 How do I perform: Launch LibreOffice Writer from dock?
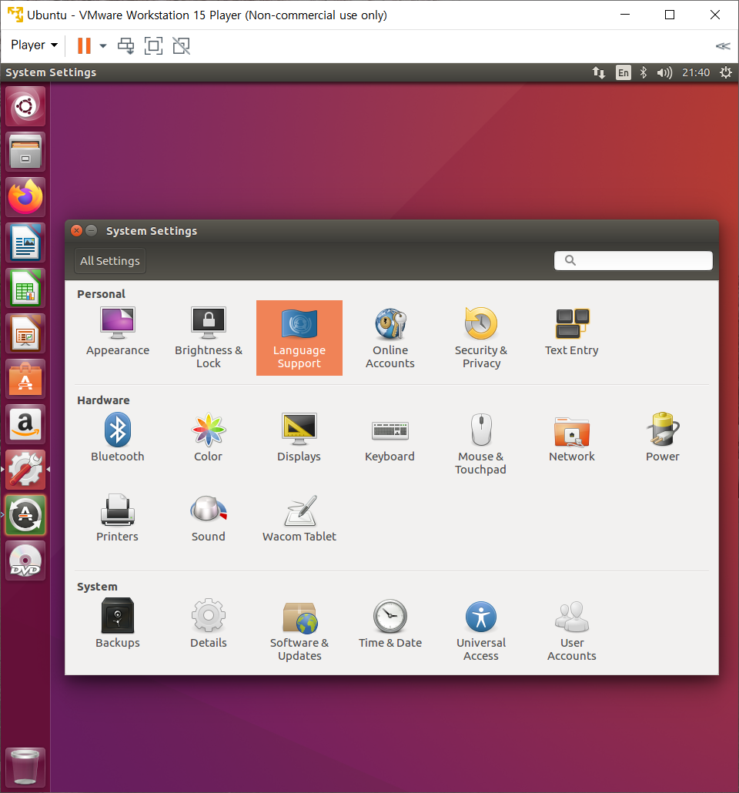coord(25,243)
